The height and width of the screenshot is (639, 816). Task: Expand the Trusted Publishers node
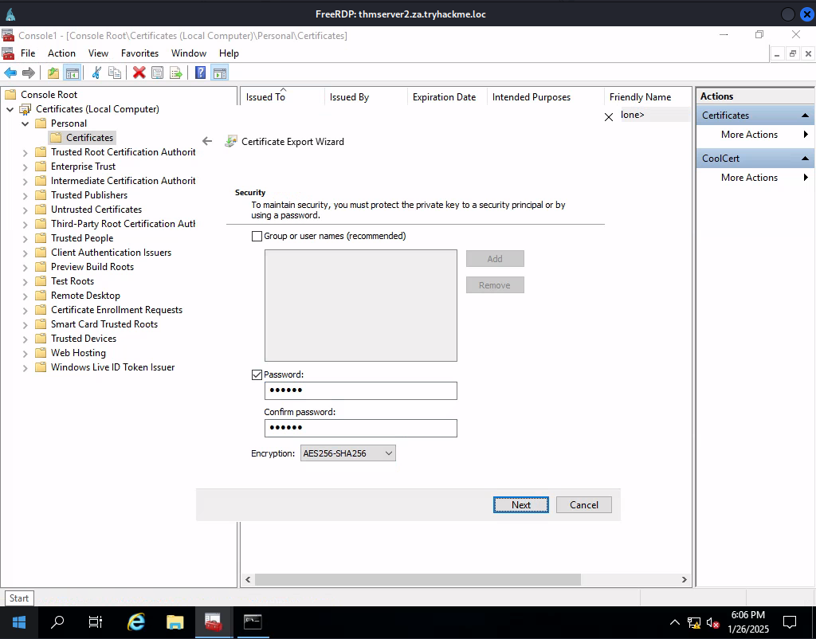(25, 196)
